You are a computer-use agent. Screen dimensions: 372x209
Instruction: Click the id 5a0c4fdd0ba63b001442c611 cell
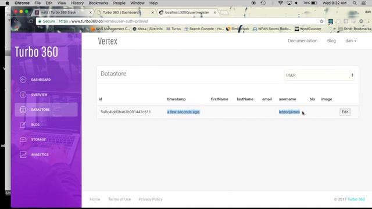126,112
